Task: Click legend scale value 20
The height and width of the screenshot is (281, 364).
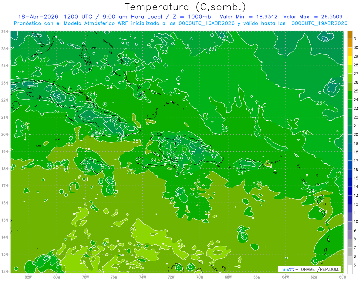Action: click(356, 135)
